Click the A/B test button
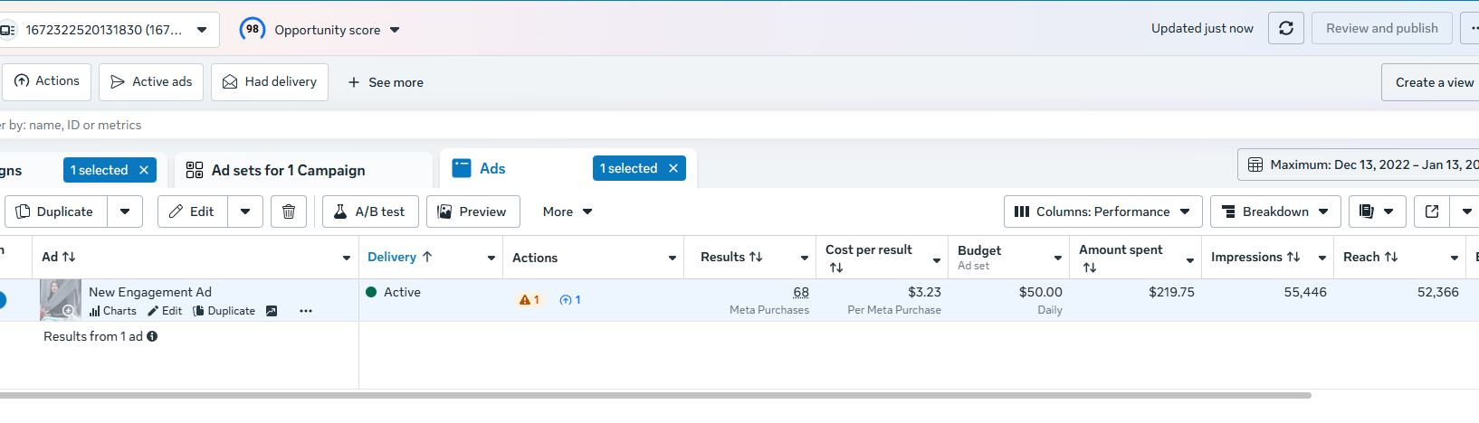The image size is (1479, 423). point(370,211)
